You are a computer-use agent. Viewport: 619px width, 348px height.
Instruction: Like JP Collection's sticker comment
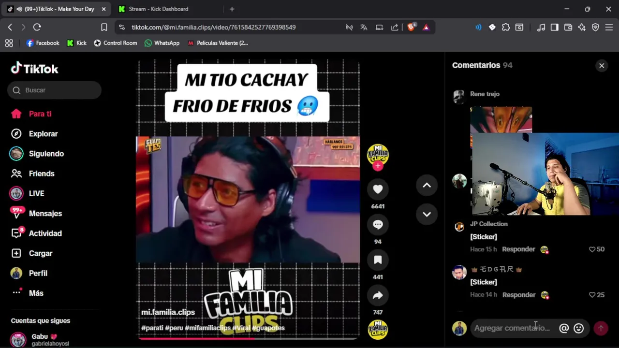click(x=592, y=249)
